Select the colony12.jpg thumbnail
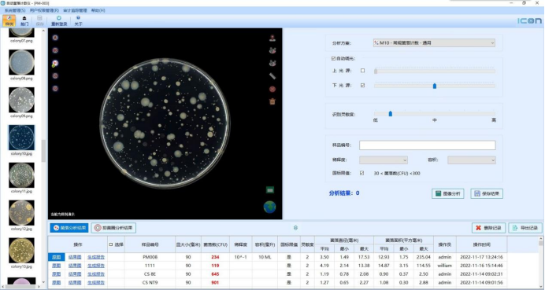545x290 pixels. coord(21,213)
